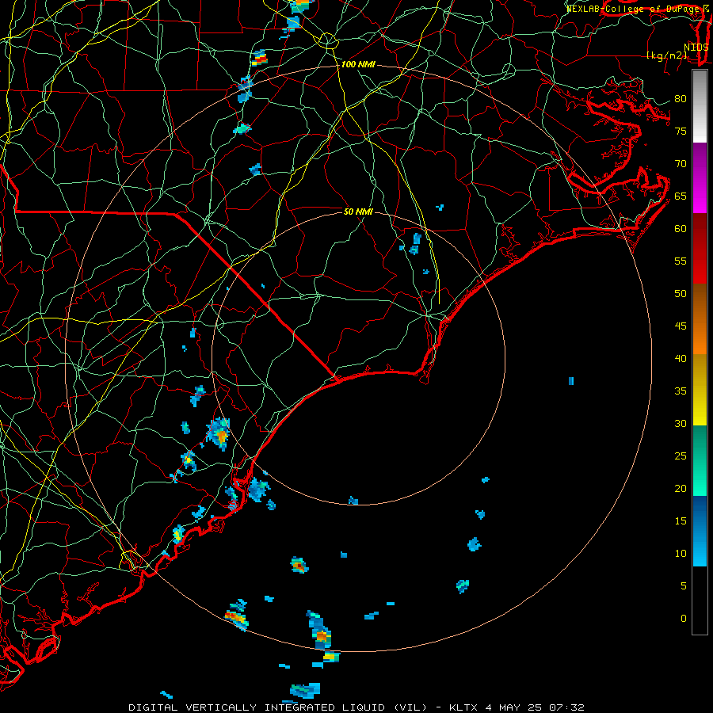Click the 10 value on the color scale
This screenshot has height=713, width=713.
click(681, 554)
